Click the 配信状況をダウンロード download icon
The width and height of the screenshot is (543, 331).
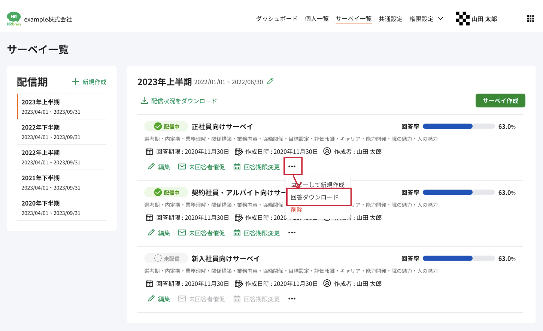144,101
